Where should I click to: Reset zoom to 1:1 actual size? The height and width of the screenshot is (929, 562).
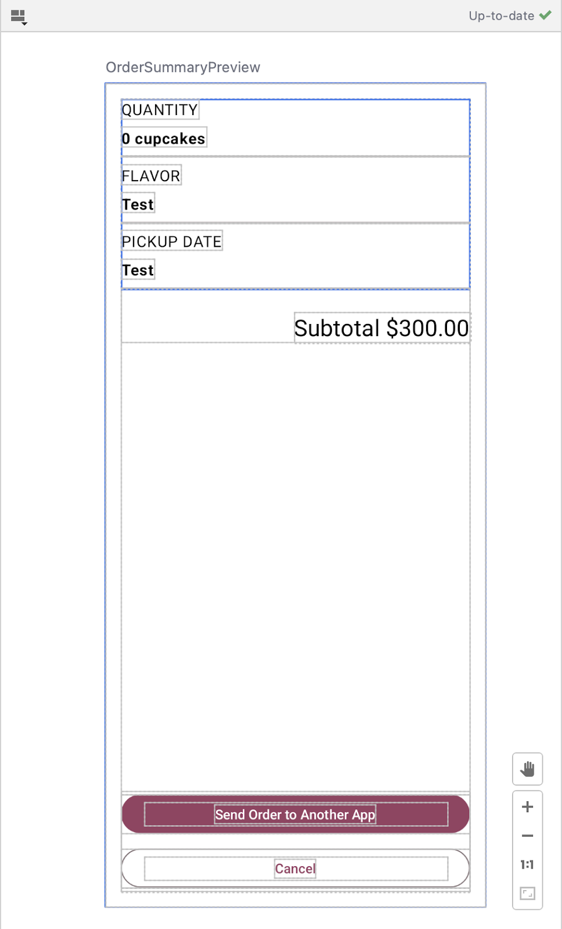(527, 865)
